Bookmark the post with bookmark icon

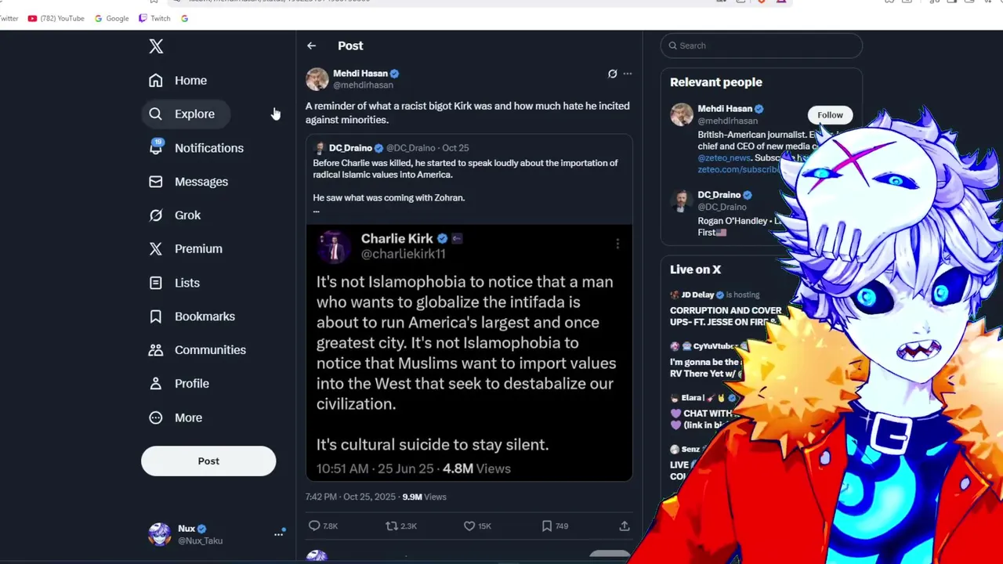pos(547,526)
